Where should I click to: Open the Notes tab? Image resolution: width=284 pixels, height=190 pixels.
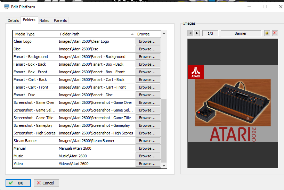click(x=44, y=20)
